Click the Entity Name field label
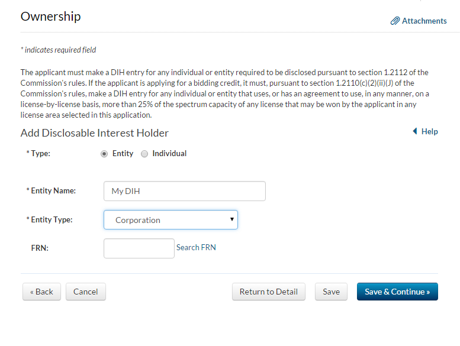The height and width of the screenshot is (346, 460). click(x=53, y=191)
